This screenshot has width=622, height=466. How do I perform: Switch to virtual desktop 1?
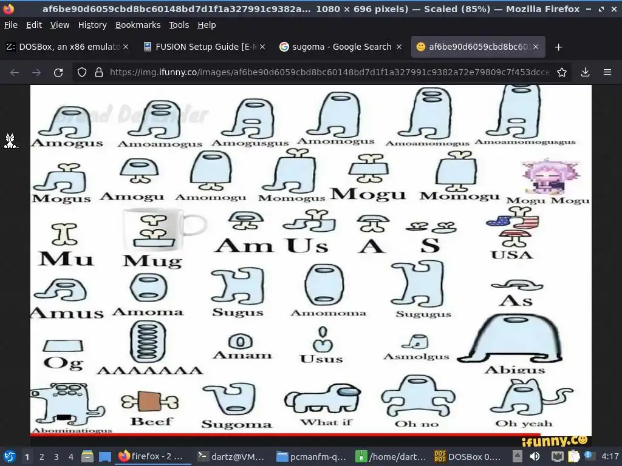coord(27,457)
